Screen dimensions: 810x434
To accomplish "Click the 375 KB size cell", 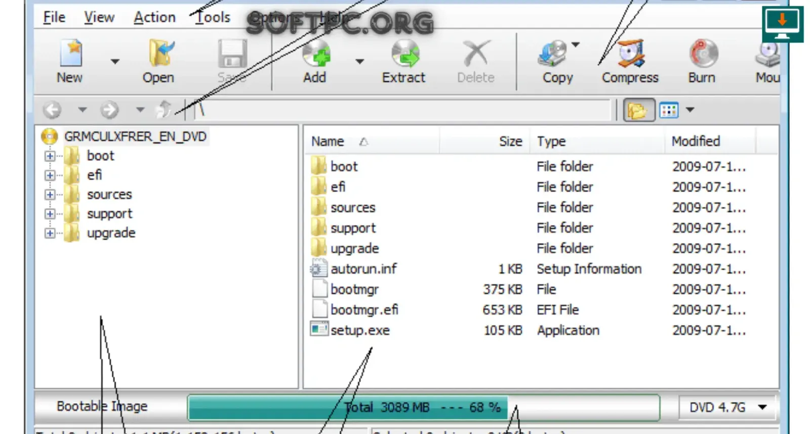I will 502,289.
